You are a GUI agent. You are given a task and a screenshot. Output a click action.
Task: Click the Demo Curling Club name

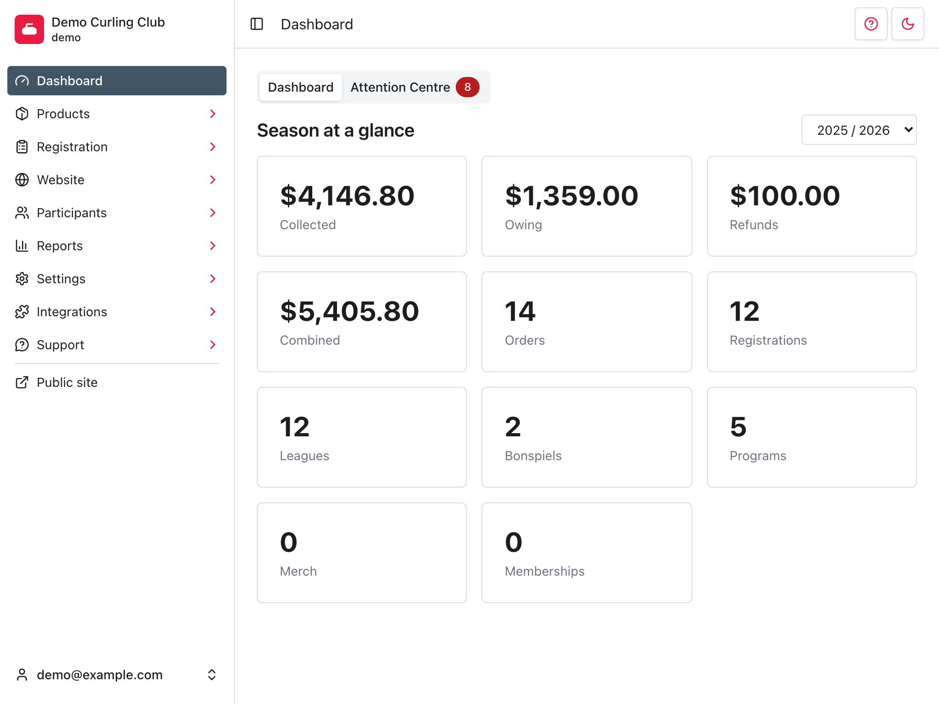point(108,22)
